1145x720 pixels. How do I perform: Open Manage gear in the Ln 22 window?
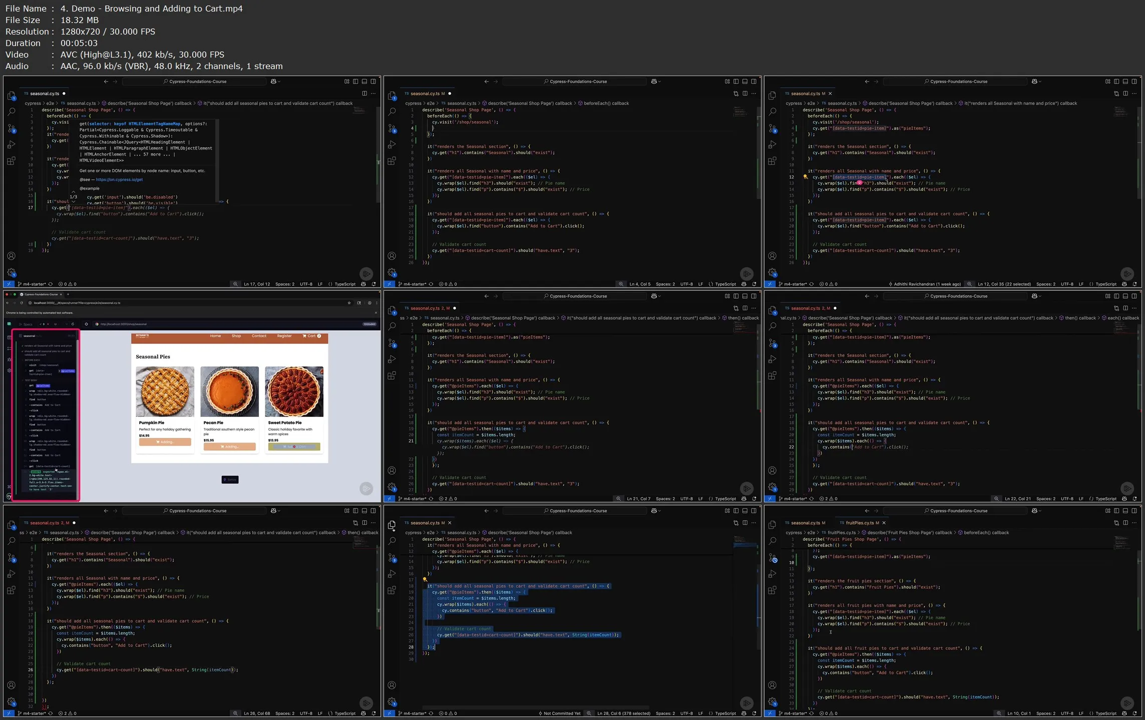tap(773, 487)
